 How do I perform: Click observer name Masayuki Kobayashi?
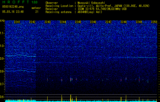point(91,3)
